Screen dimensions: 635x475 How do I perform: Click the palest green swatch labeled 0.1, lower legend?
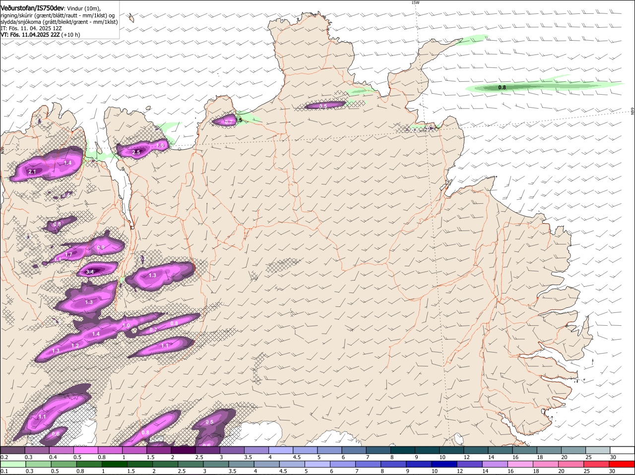click(13, 465)
